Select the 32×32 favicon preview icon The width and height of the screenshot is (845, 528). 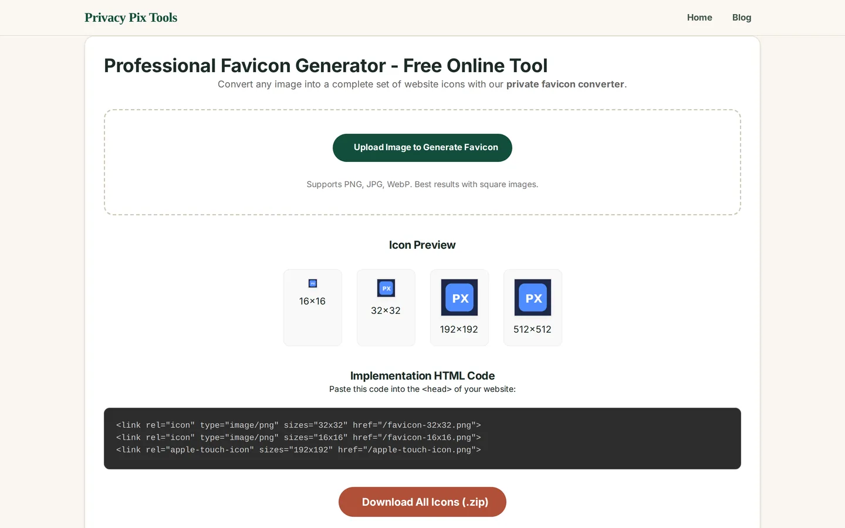click(x=386, y=288)
